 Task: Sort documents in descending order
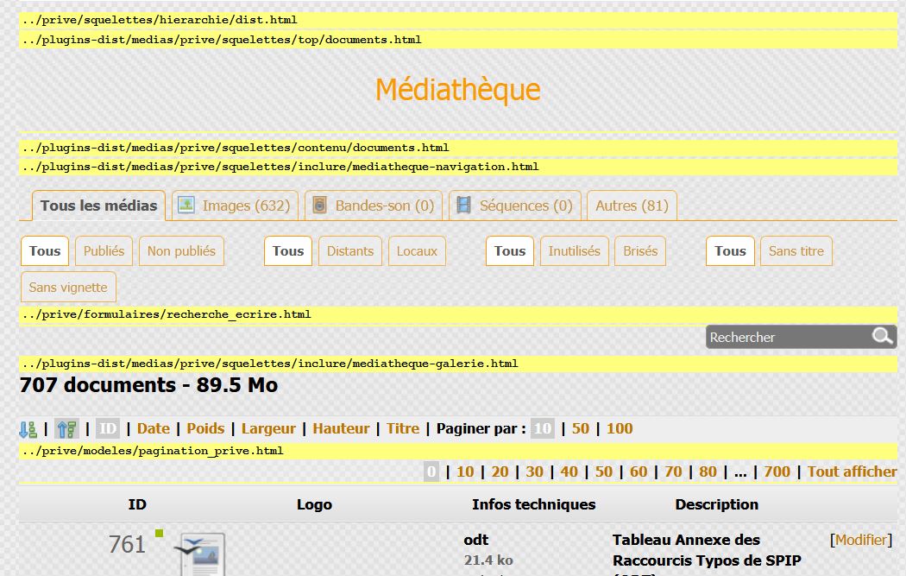(66, 429)
